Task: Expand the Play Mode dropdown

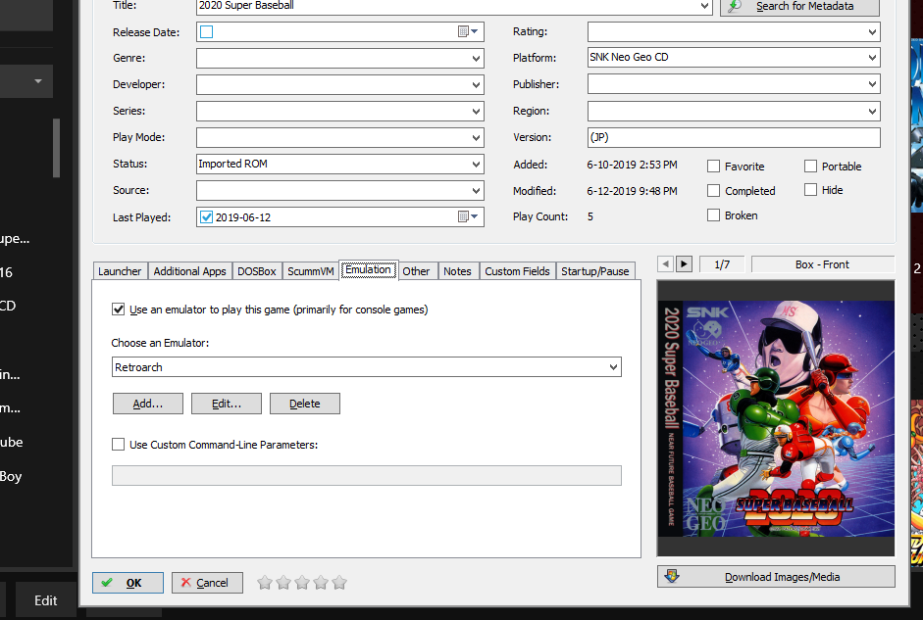Action: coord(476,137)
